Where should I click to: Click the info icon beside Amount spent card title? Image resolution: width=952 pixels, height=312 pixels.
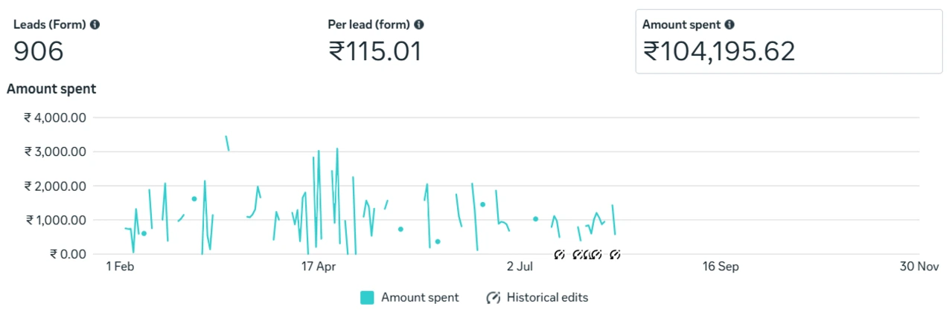(729, 25)
